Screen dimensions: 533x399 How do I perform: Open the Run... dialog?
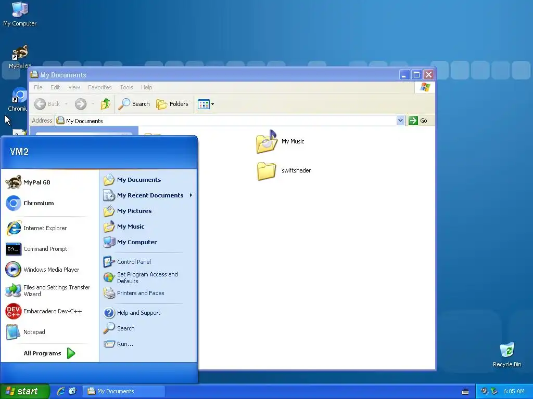coord(148,344)
